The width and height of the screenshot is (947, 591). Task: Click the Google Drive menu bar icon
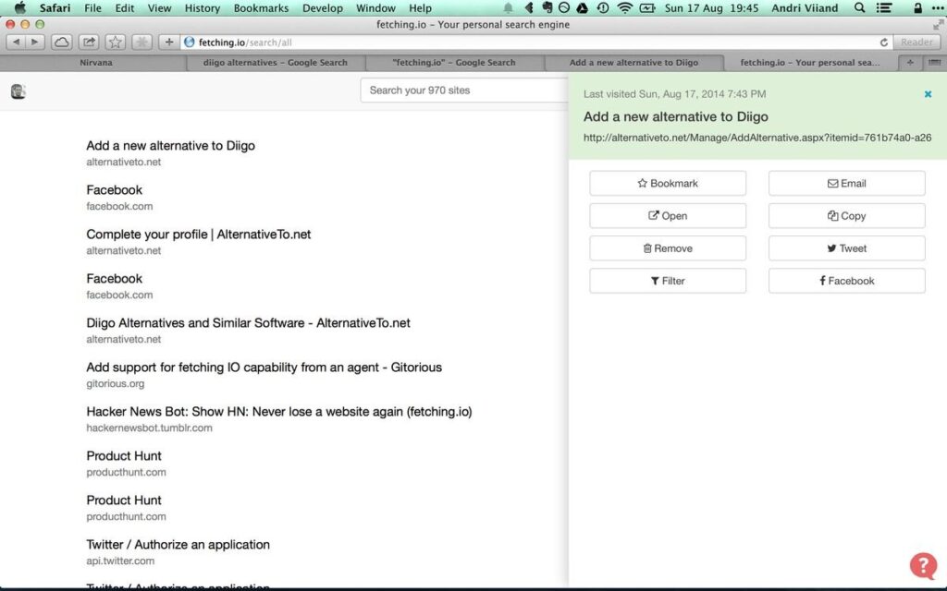(583, 7)
